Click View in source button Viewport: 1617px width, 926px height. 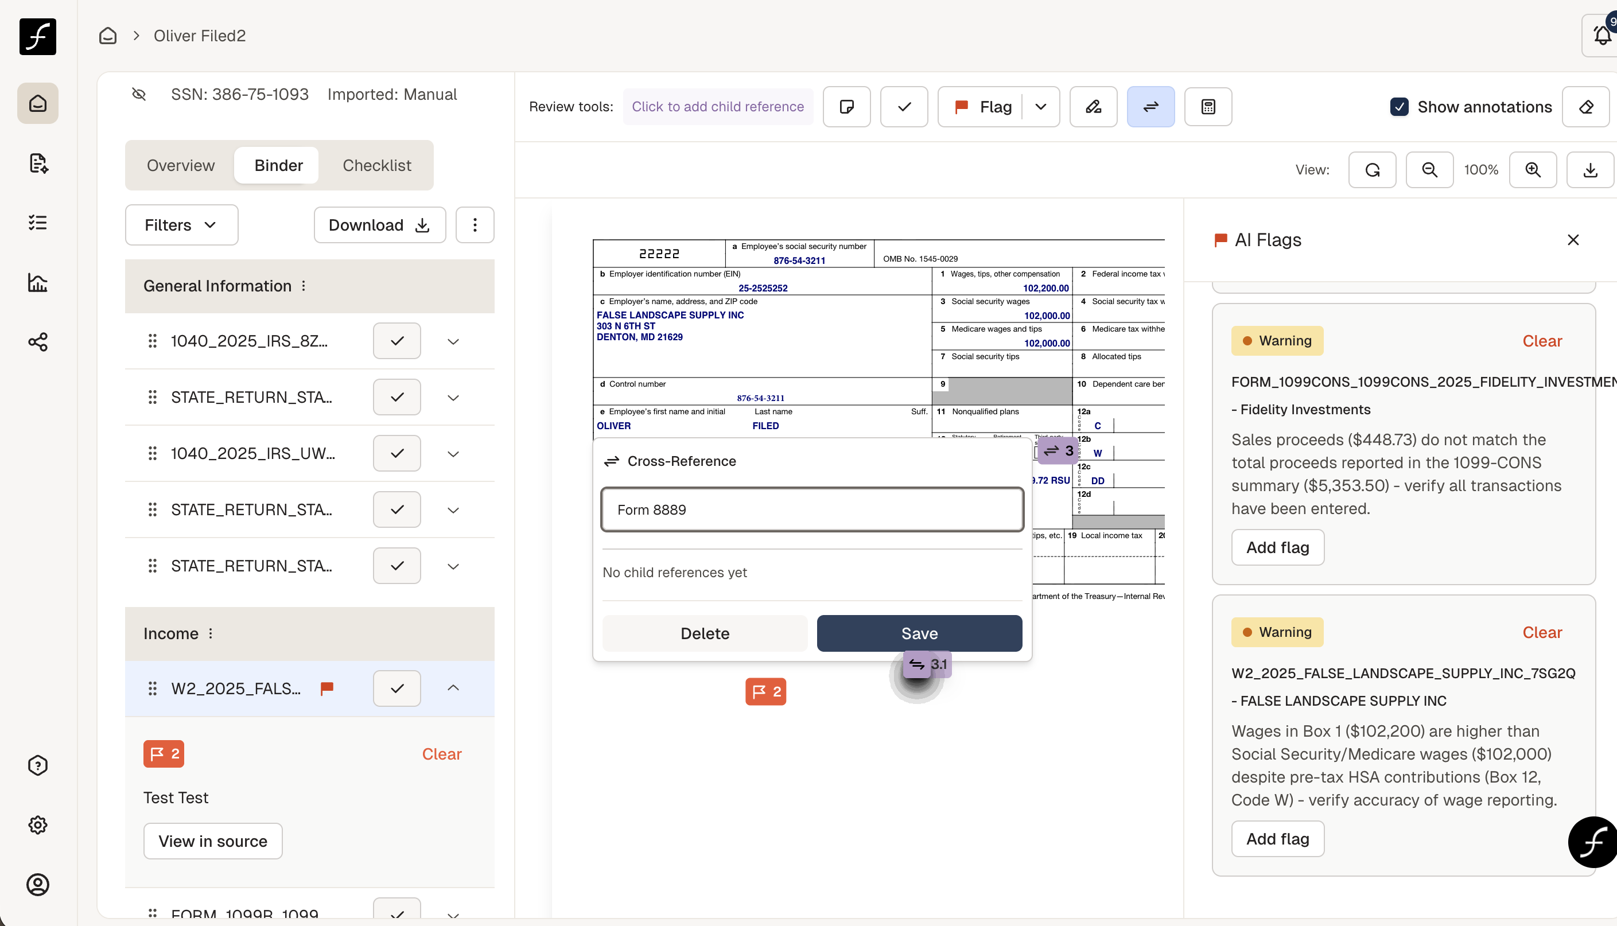(213, 841)
